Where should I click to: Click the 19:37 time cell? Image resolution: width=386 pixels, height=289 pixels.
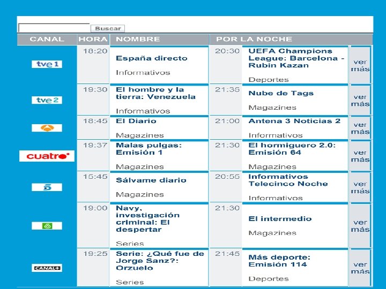(95, 145)
